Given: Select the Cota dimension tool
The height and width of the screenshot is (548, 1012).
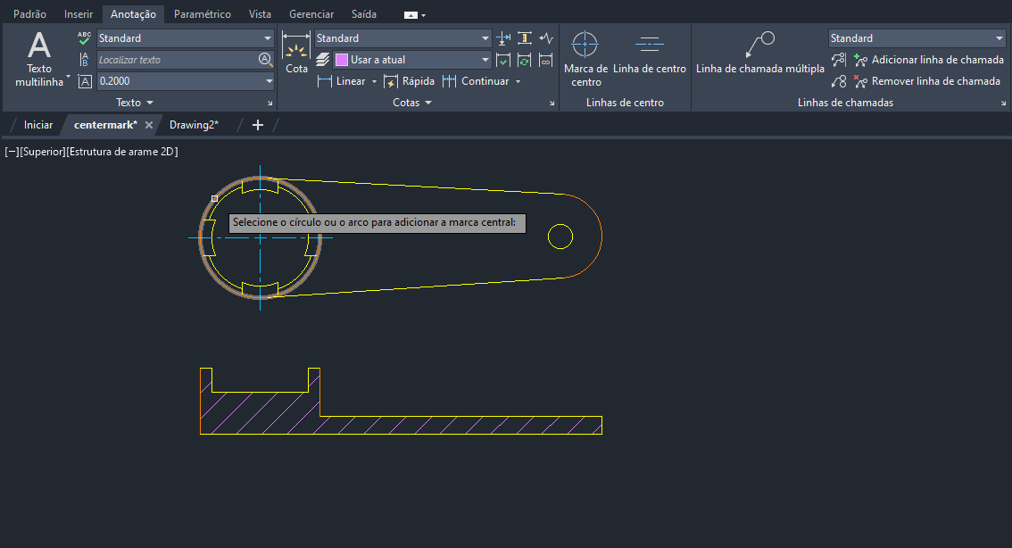Looking at the screenshot, I should click(296, 54).
